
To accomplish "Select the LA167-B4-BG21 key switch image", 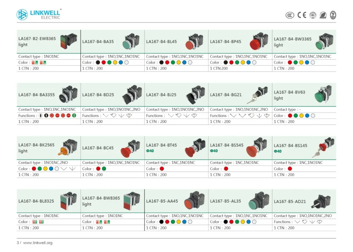I will click(257, 94).
